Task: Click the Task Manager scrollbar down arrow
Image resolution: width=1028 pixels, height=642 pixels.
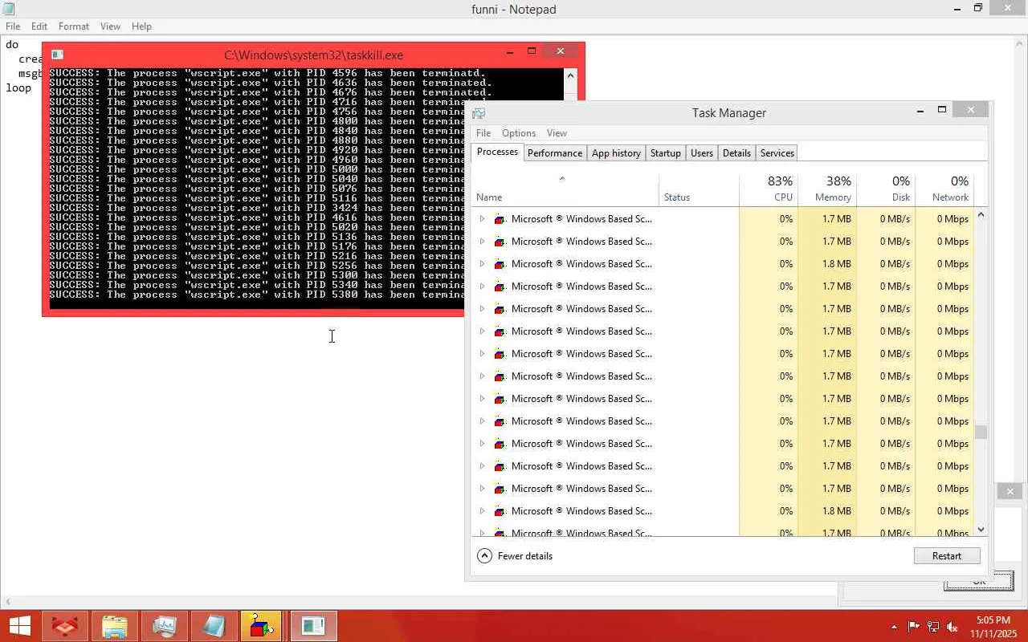Action: 981,529
